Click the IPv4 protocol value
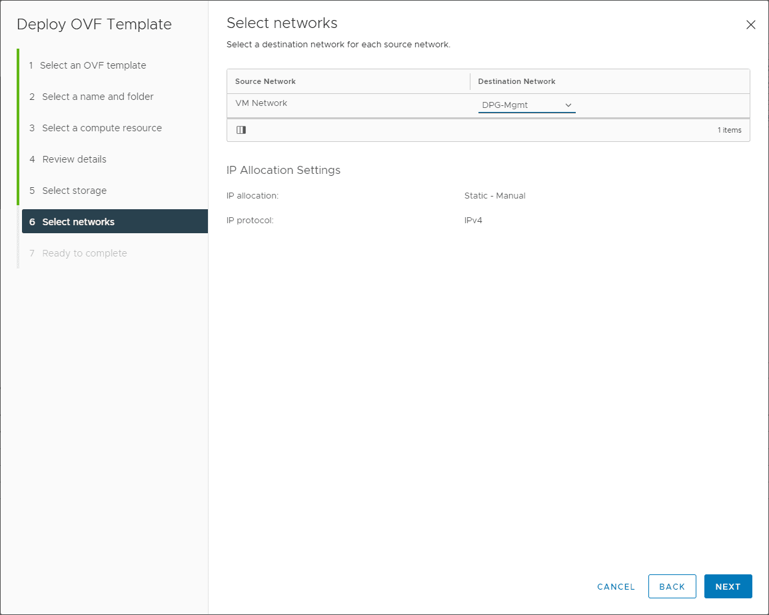The height and width of the screenshot is (615, 769). [473, 220]
